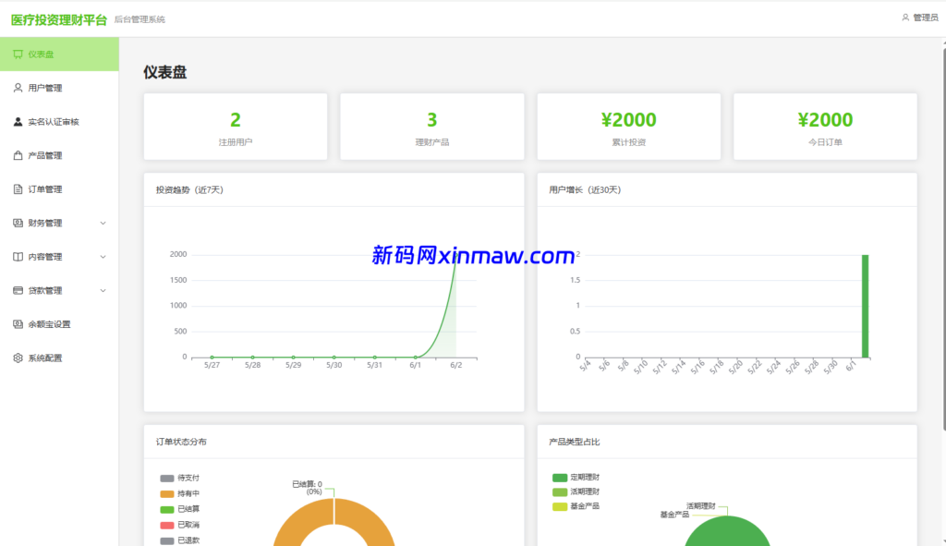Click the 用户增长（近30天） panel title
The width and height of the screenshot is (946, 546).
coord(585,190)
